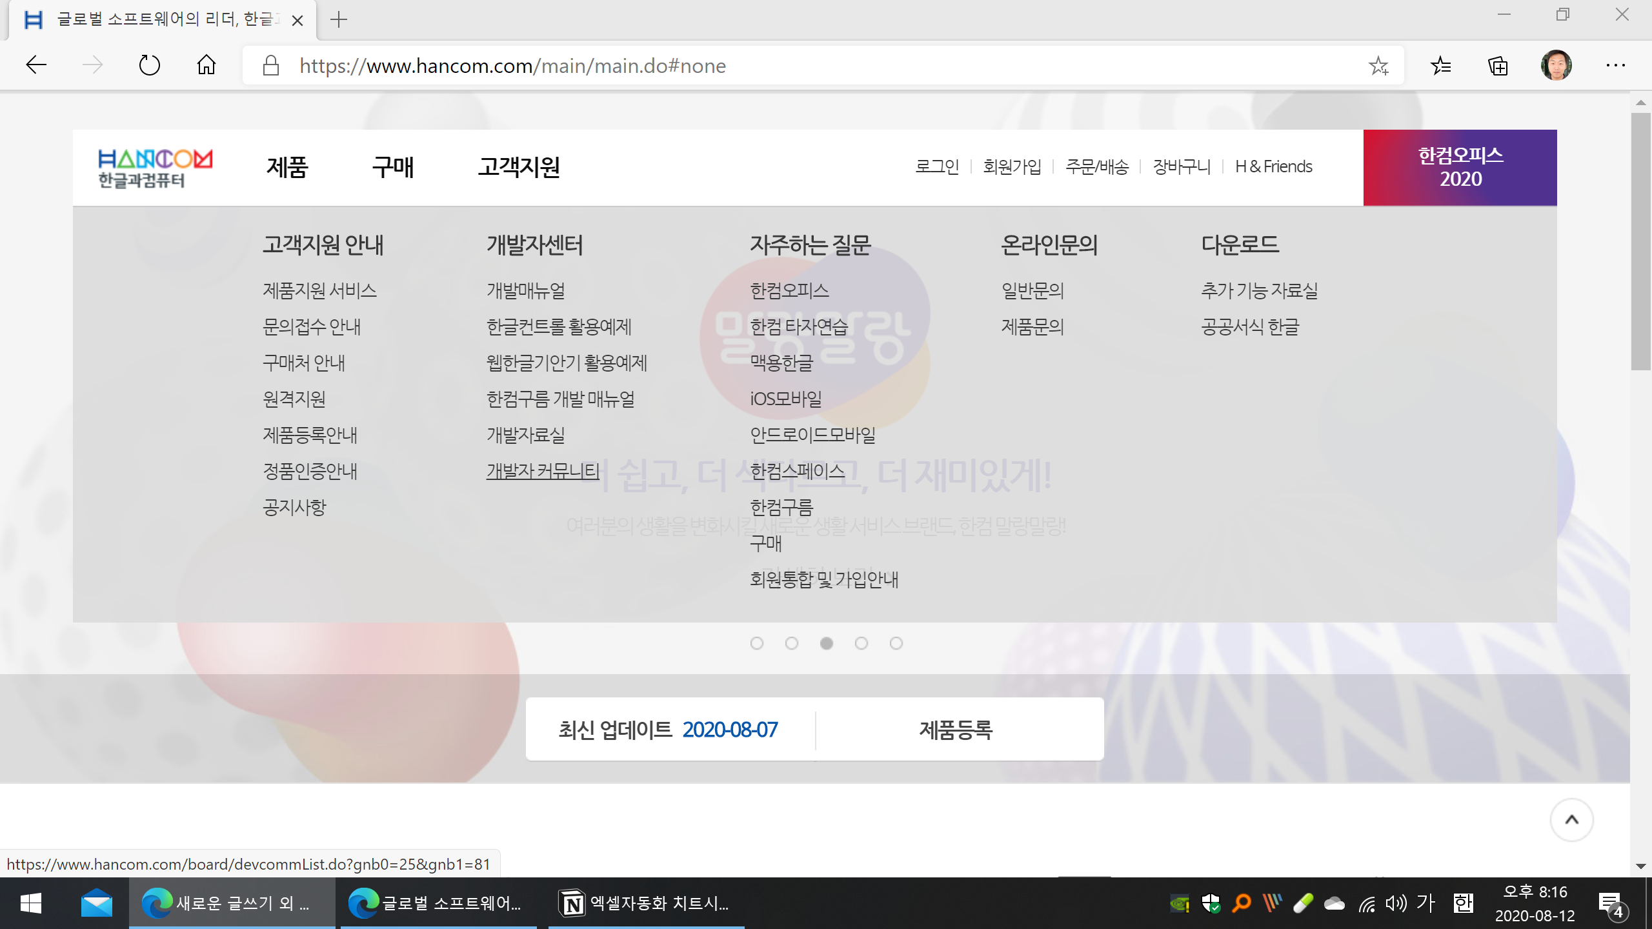
Task: Click 원격지원 menu item
Action: (294, 399)
